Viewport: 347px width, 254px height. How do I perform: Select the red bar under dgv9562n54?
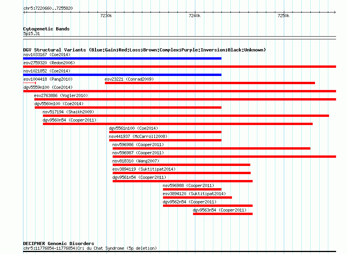[x=207, y=206]
